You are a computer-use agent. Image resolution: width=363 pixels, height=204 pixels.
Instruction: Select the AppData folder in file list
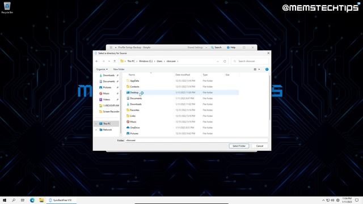[x=134, y=80]
